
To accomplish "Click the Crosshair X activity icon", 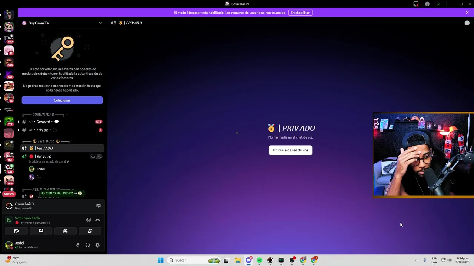I will coord(9,206).
